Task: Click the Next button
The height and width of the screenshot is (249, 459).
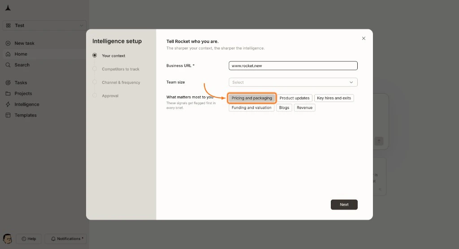Action: pyautogui.click(x=344, y=205)
